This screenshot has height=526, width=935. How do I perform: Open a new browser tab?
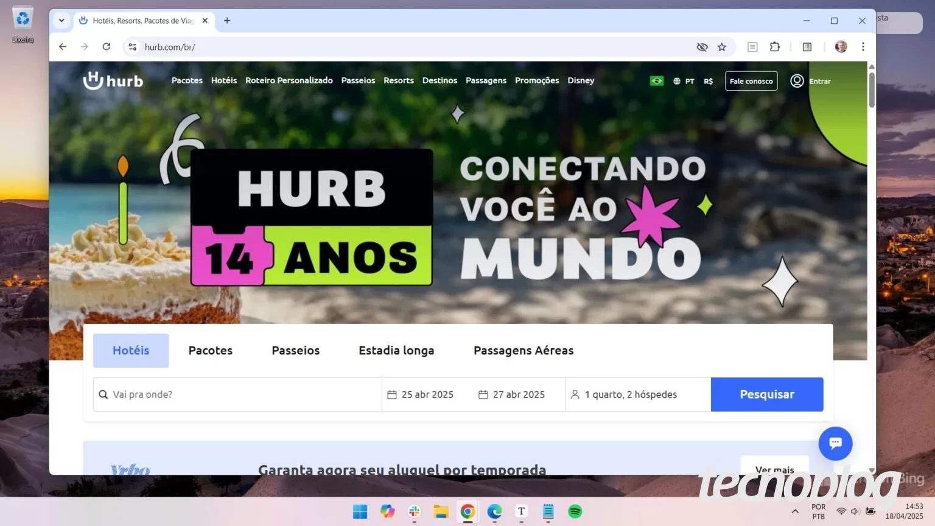(x=227, y=21)
